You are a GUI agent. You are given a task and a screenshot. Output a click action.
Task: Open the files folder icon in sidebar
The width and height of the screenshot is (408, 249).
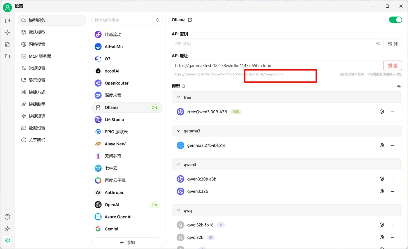pyautogui.click(x=8, y=56)
